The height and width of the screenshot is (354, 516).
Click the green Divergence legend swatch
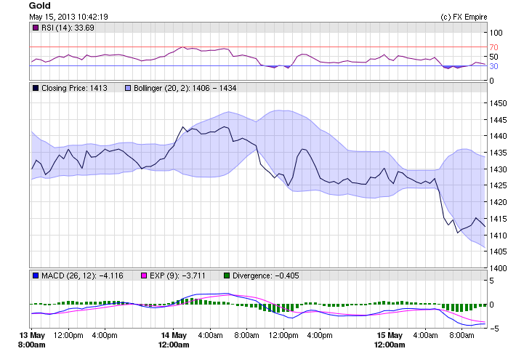[x=227, y=275]
